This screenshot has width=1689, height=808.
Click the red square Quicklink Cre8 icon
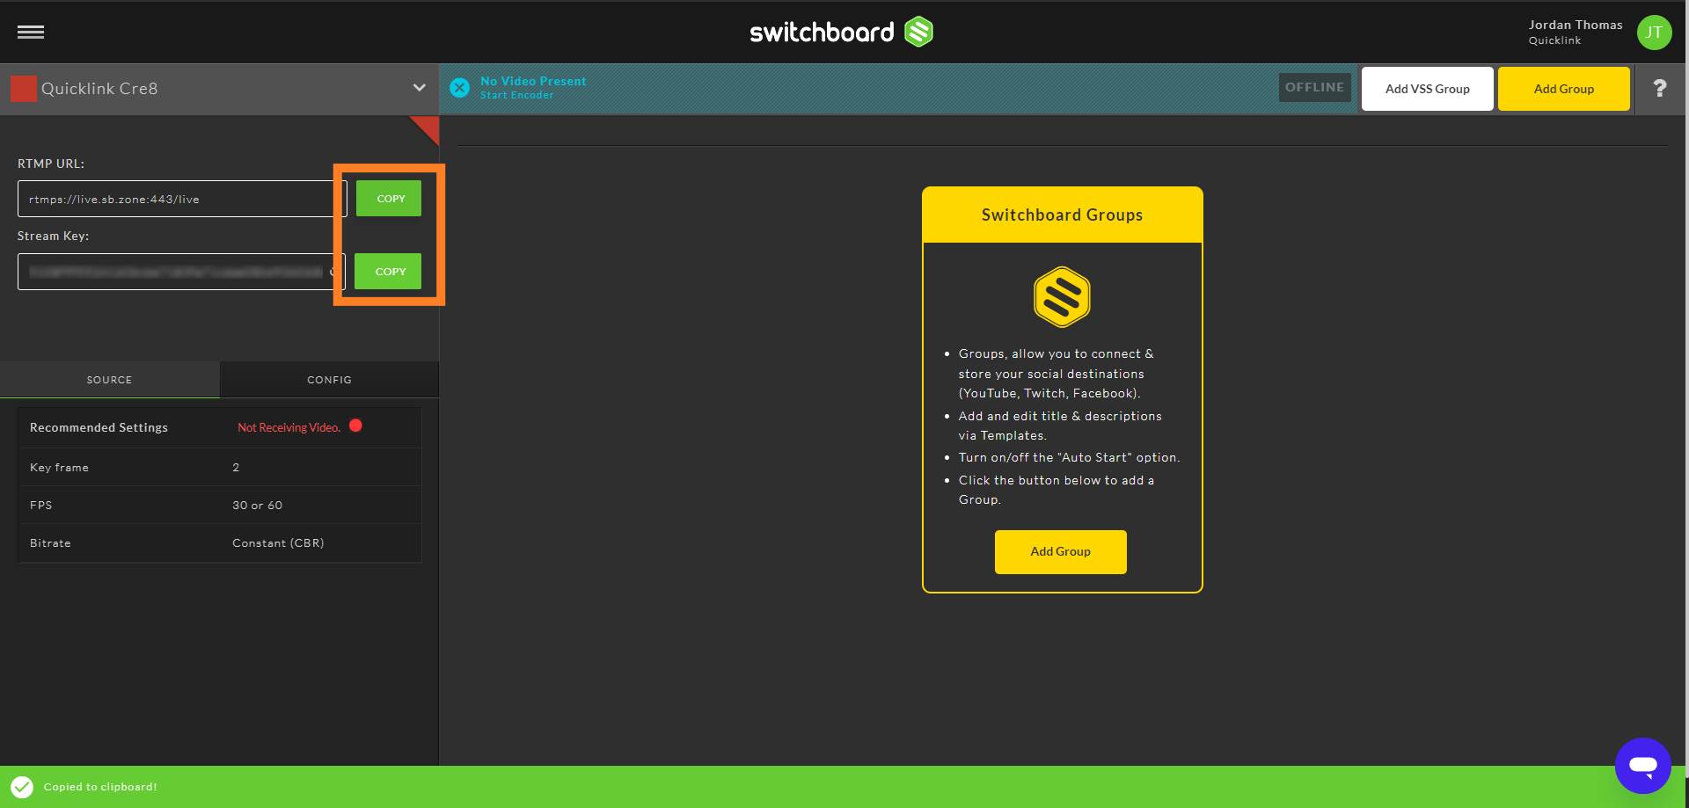(x=24, y=88)
